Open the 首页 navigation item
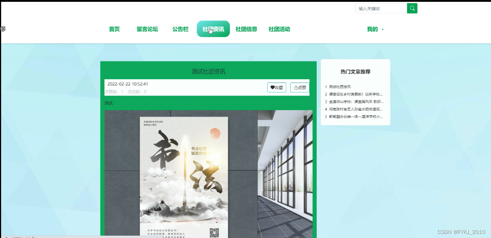 (114, 29)
